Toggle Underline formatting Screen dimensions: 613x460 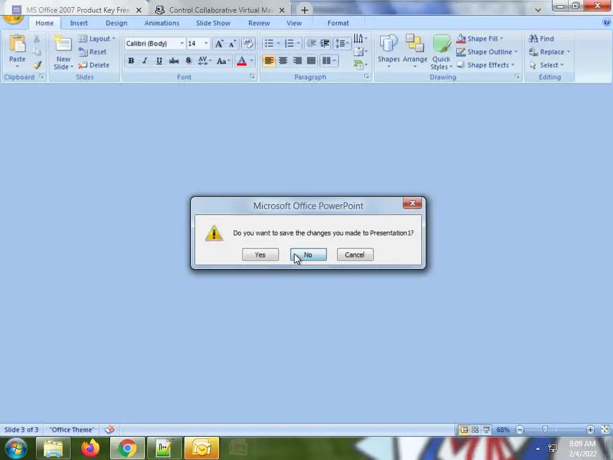pos(159,60)
